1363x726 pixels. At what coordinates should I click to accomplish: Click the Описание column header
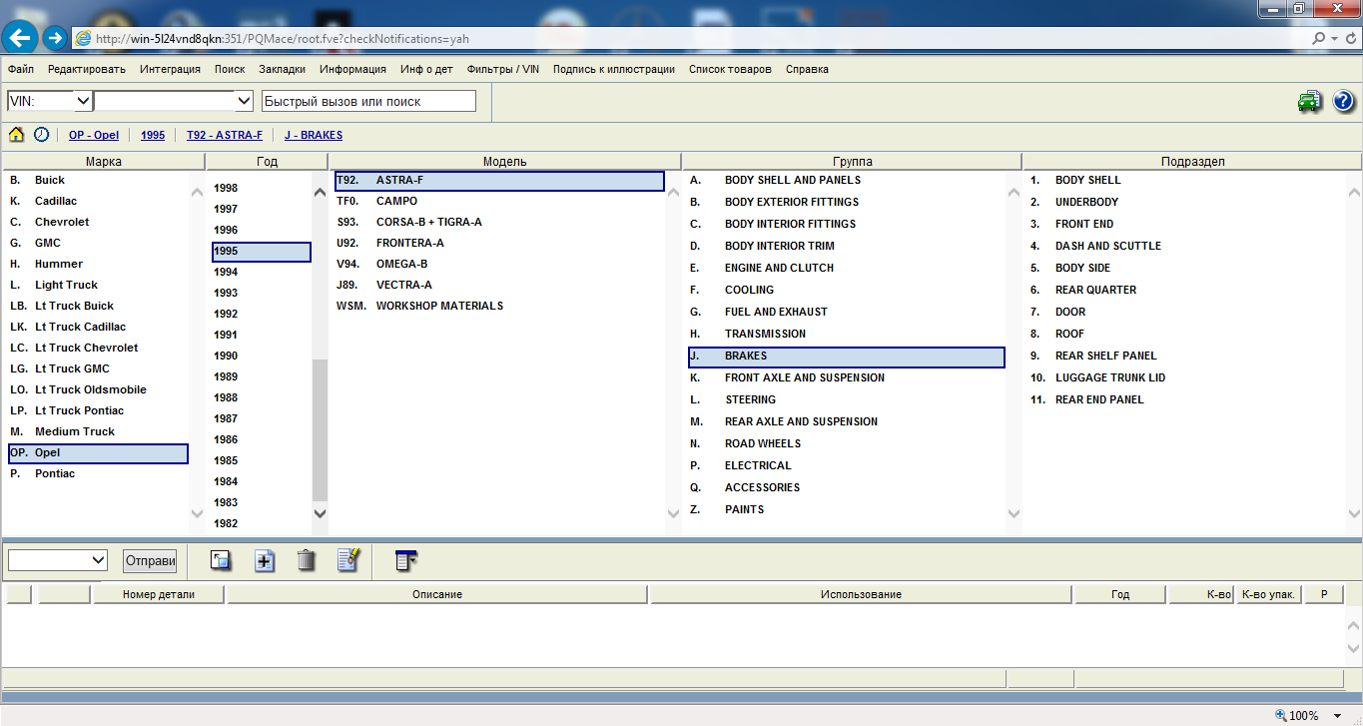437,594
